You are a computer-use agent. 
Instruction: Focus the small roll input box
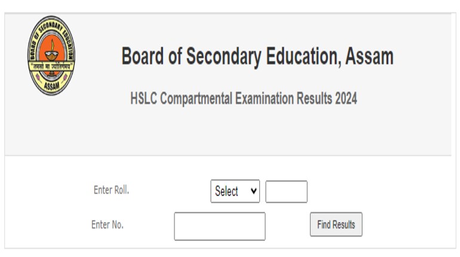click(286, 191)
